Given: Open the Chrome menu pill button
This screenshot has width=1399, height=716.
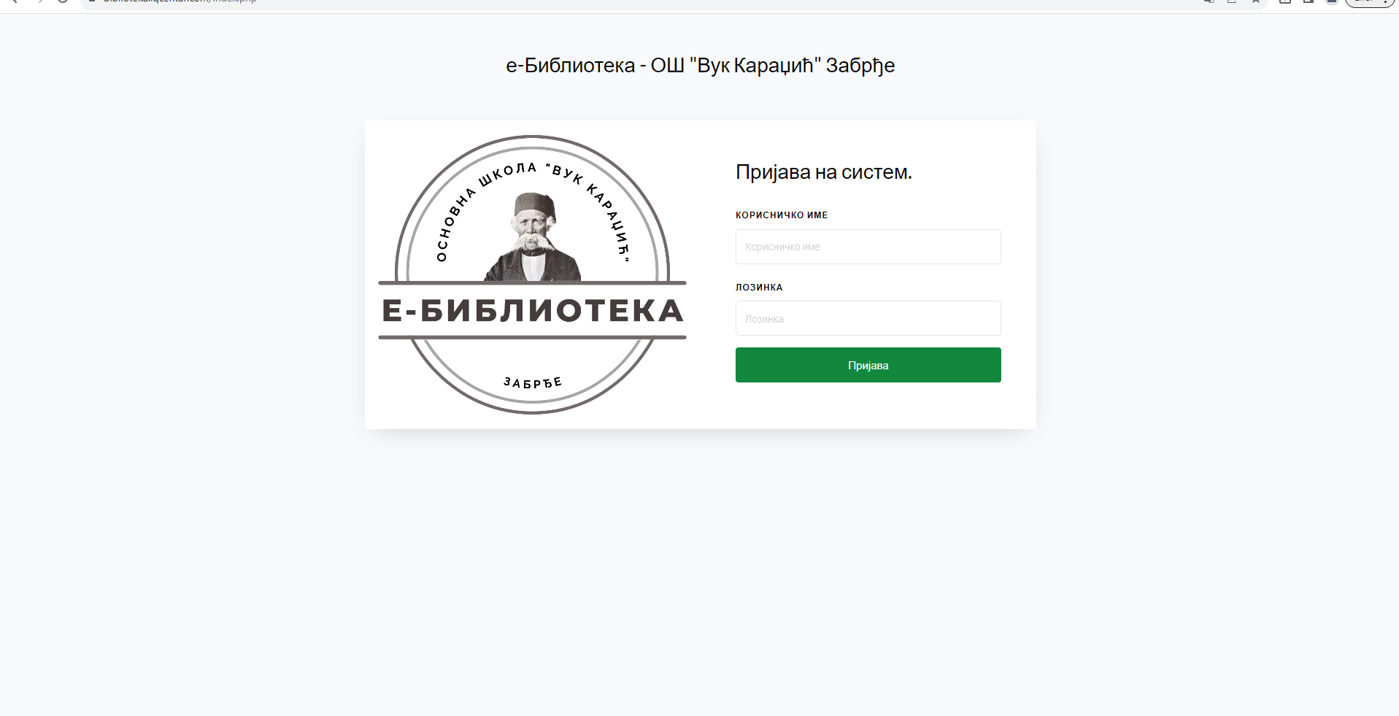Looking at the screenshot, I should click(1370, 2).
